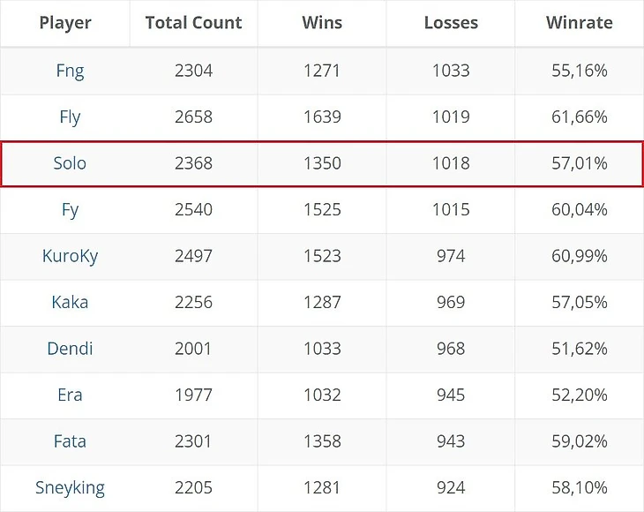Image resolution: width=644 pixels, height=512 pixels.
Task: Open Kaka's player profile
Action: click(x=70, y=302)
